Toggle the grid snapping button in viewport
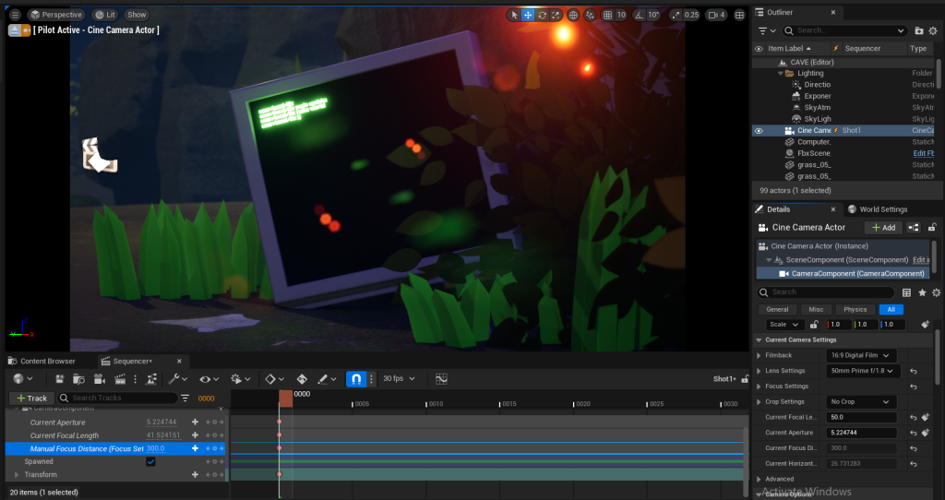The image size is (945, 500). [x=606, y=15]
